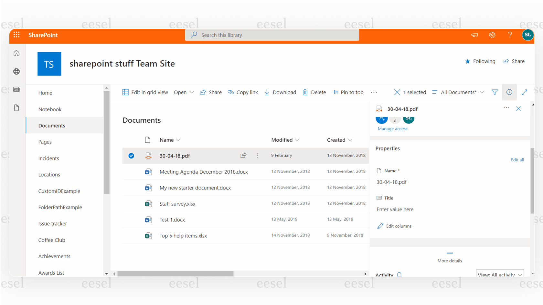Open the details pane info icon
The height and width of the screenshot is (305, 543).
[509, 92]
